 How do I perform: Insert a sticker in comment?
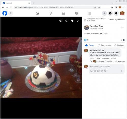coord(105,71)
